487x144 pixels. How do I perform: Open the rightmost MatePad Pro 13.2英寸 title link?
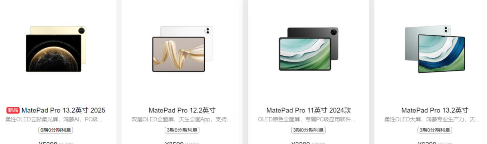435,110
